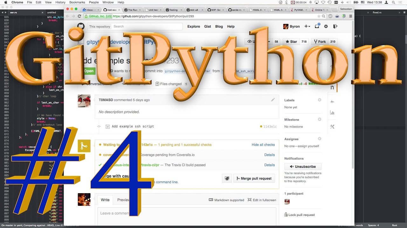
Task: Click the Unsubscribe notifications button
Action: [x=303, y=167]
